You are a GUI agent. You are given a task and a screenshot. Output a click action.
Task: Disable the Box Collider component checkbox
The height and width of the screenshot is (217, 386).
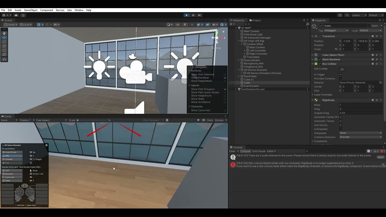point(320,64)
